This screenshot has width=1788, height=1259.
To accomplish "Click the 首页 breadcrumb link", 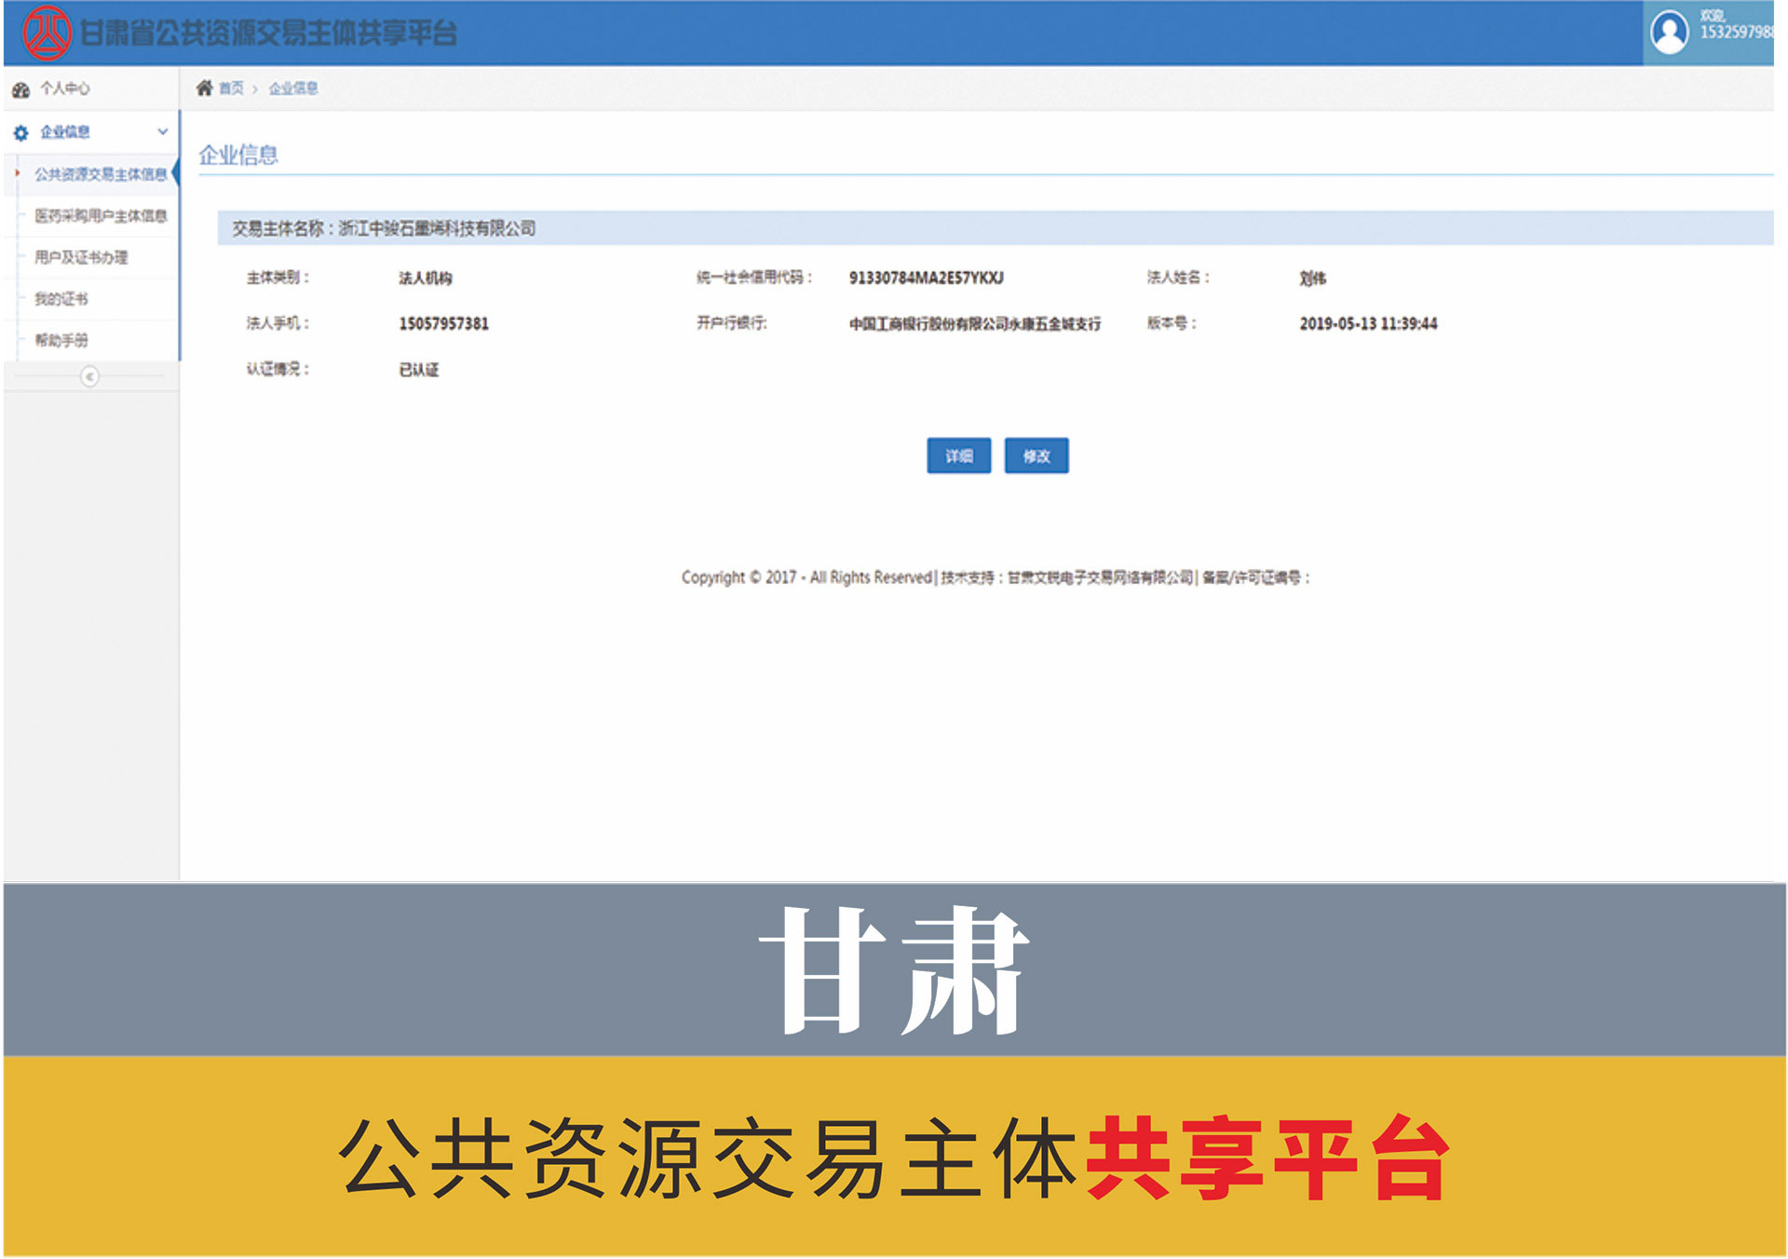I will tap(231, 88).
